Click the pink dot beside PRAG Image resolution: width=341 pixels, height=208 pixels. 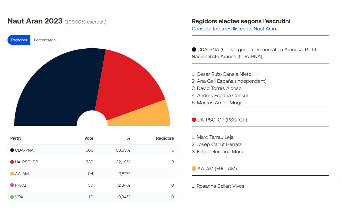click(x=12, y=185)
